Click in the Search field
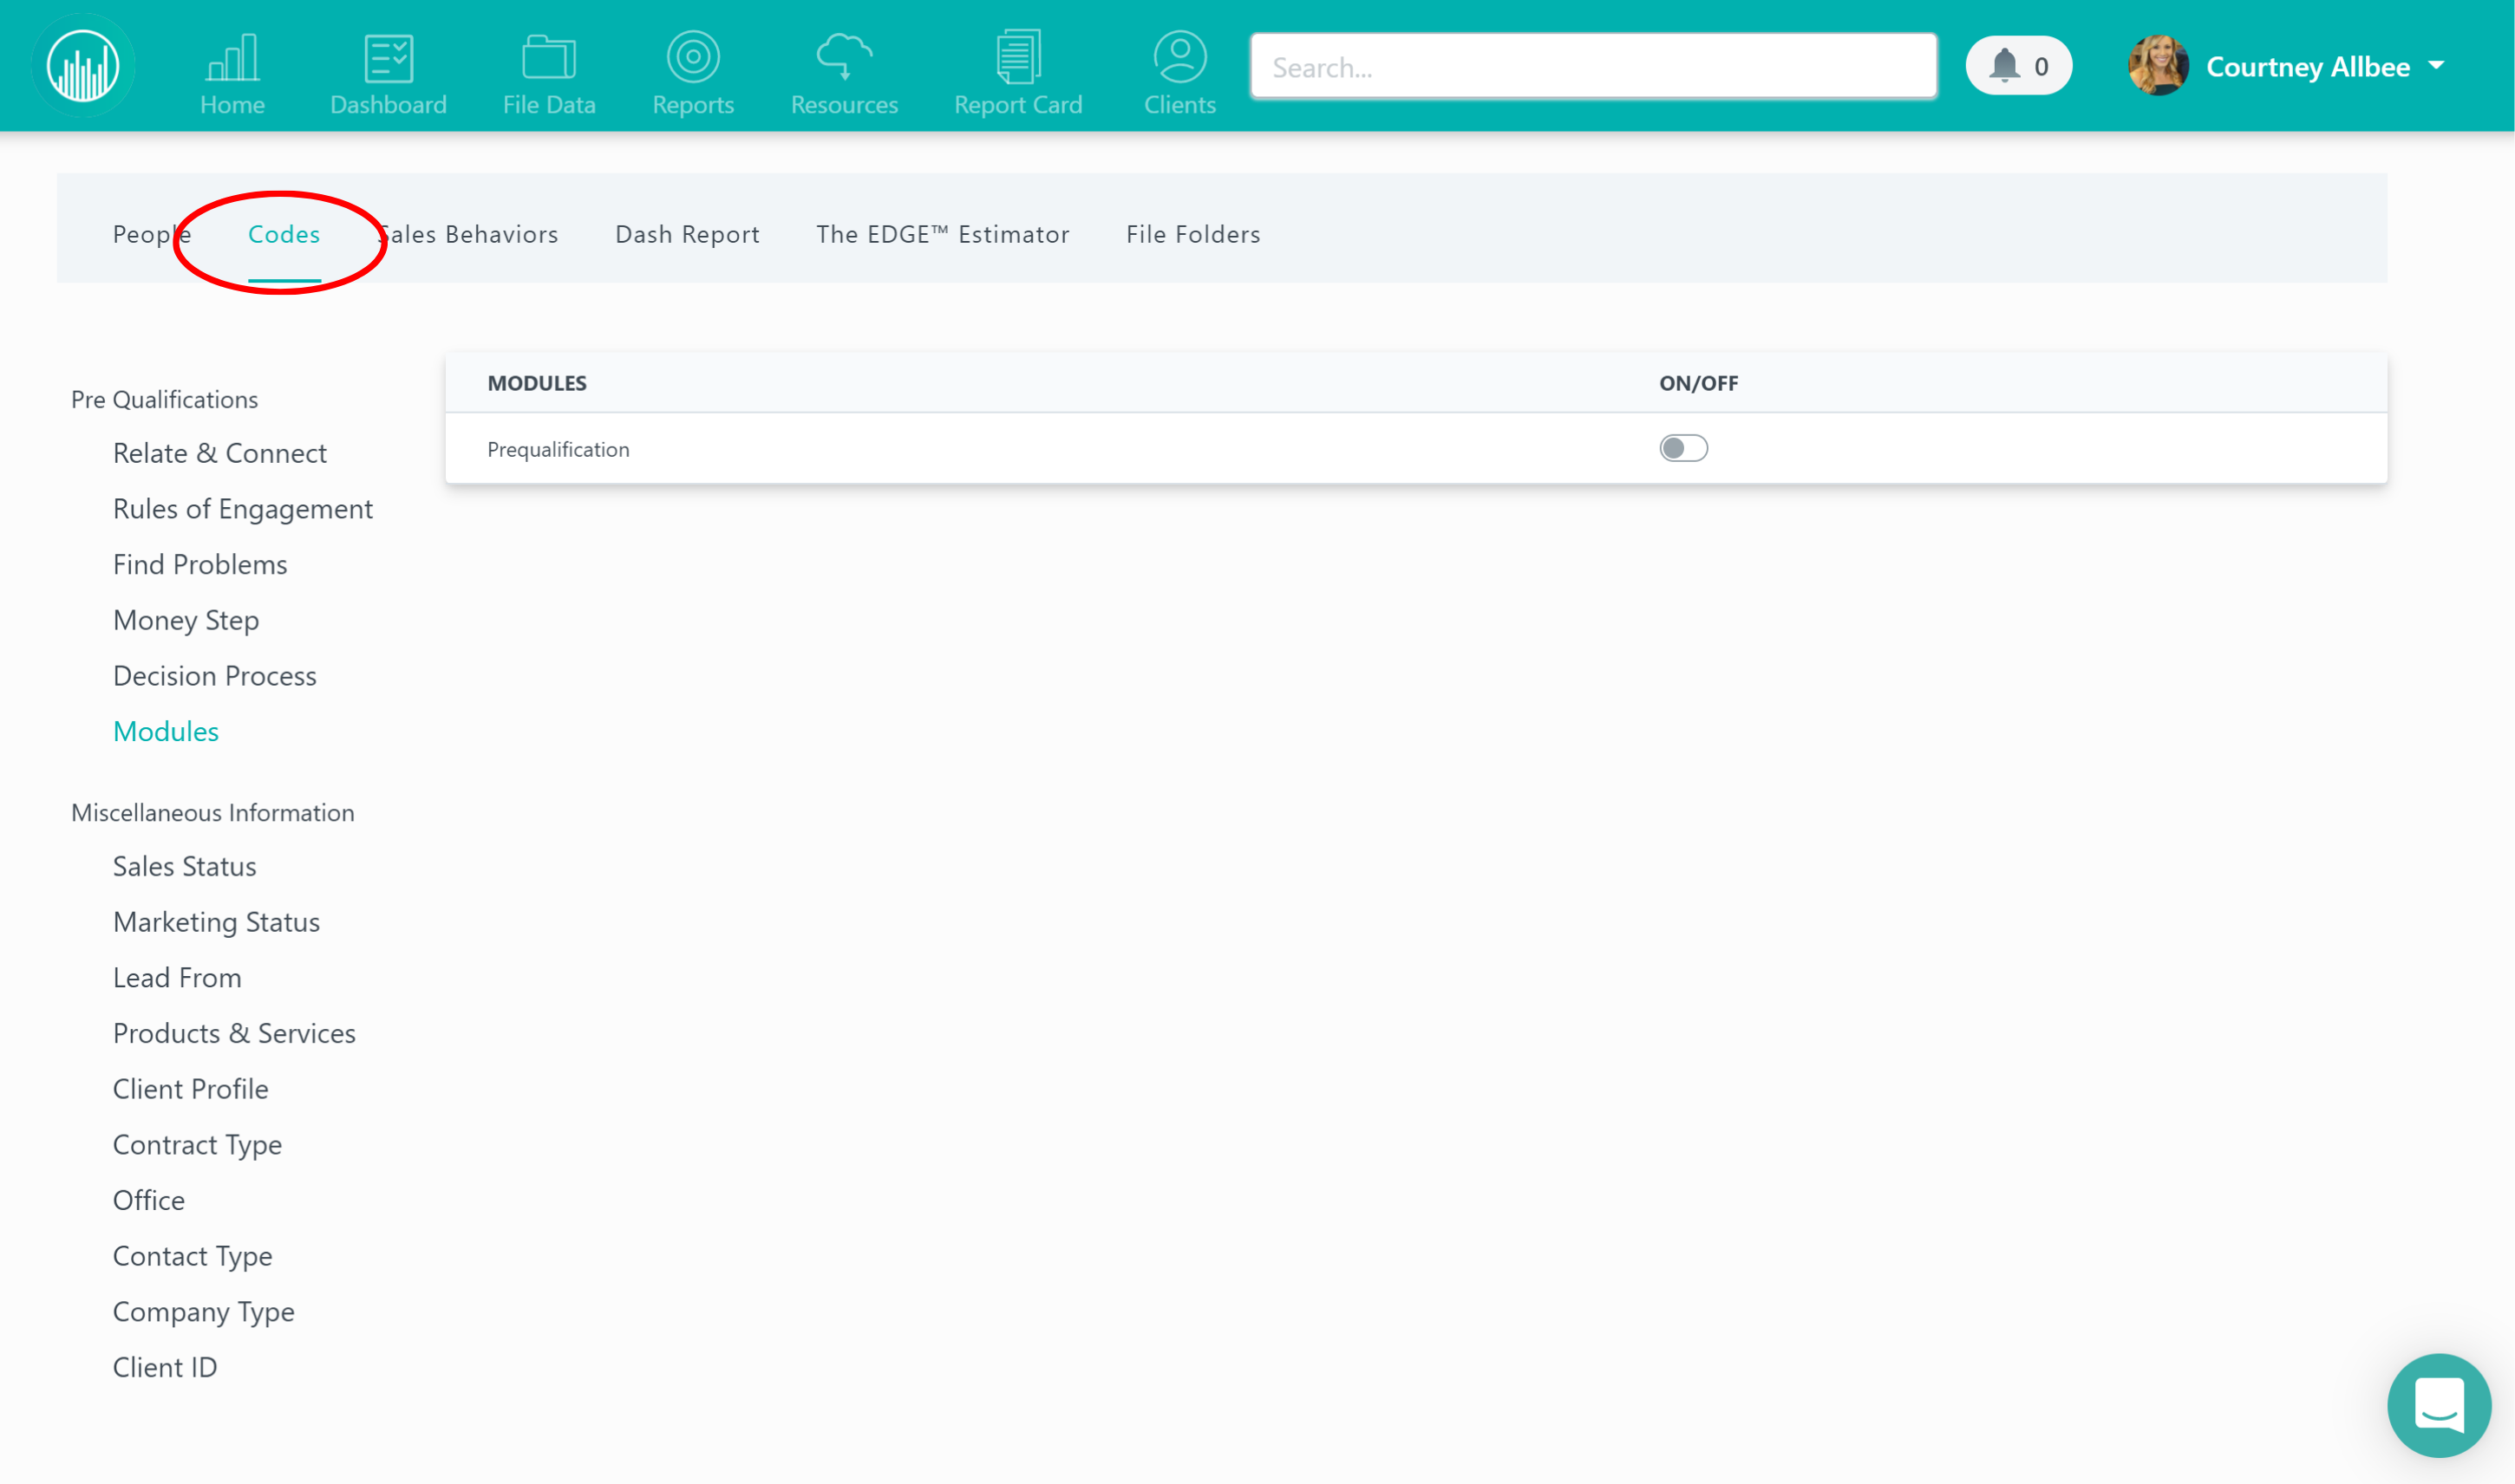Screen dimensions: 2515x1484 click(1592, 67)
